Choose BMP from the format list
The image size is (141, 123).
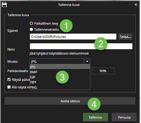pyautogui.click(x=60, y=72)
